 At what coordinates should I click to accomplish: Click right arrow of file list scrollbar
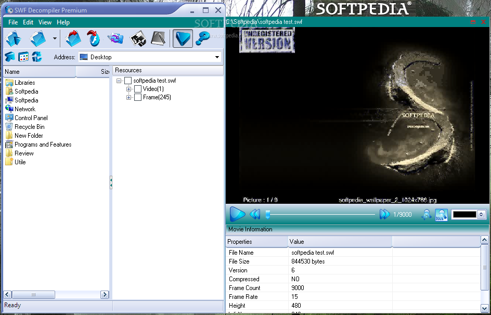[x=105, y=294]
